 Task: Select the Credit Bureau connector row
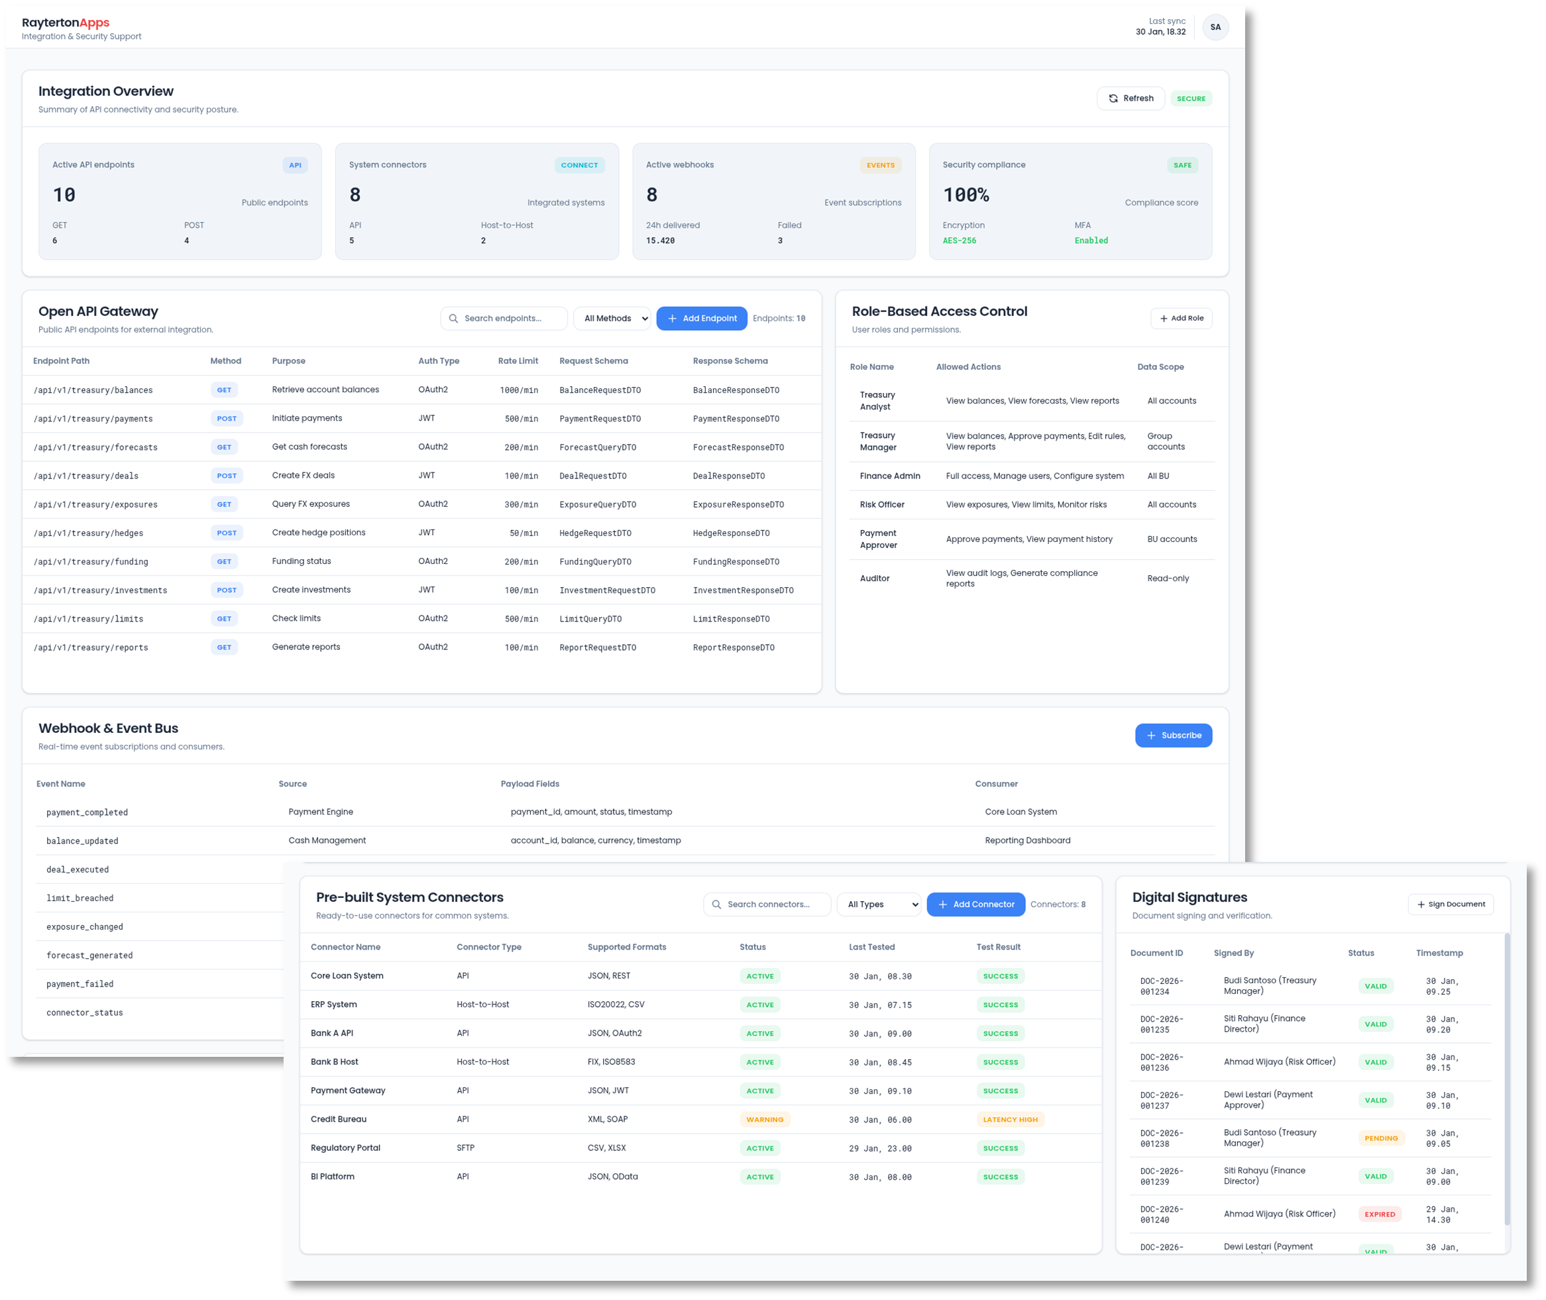pyautogui.click(x=339, y=1118)
